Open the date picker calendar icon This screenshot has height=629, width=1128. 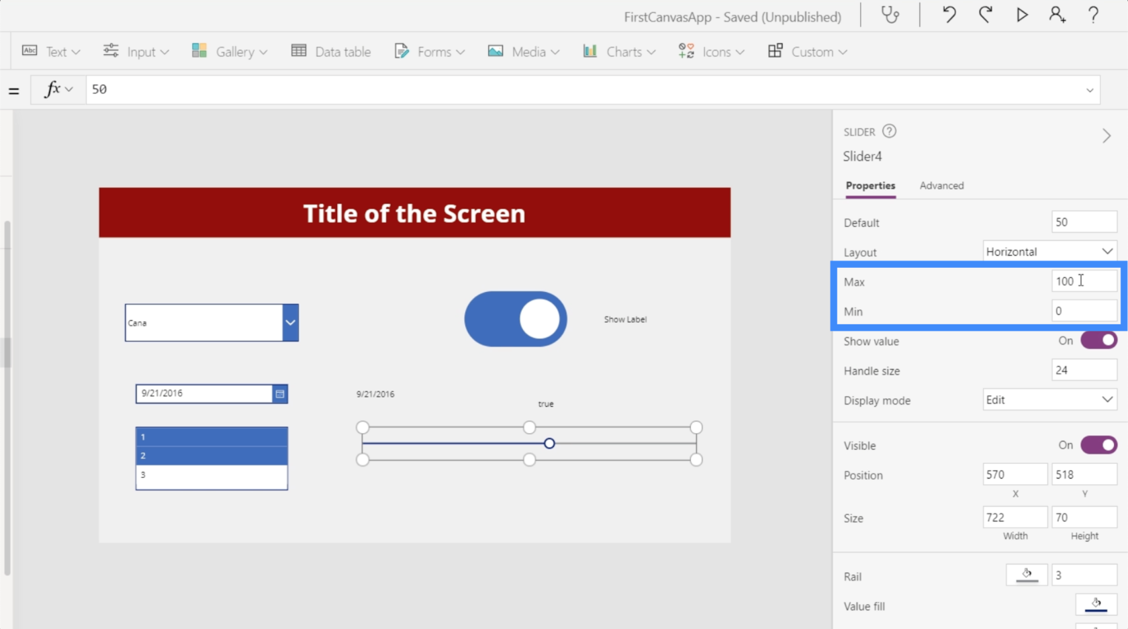click(280, 394)
